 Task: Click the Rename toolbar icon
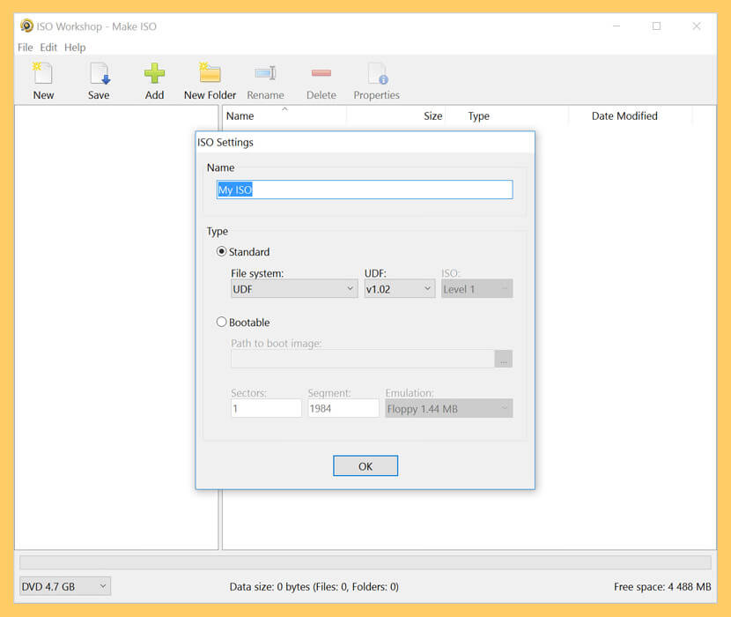(x=265, y=74)
